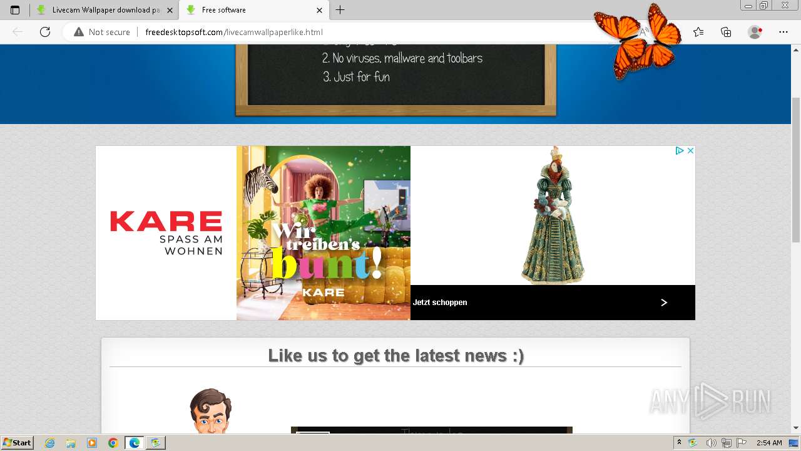View the Not secure site information
The image size is (801, 451).
point(102,32)
